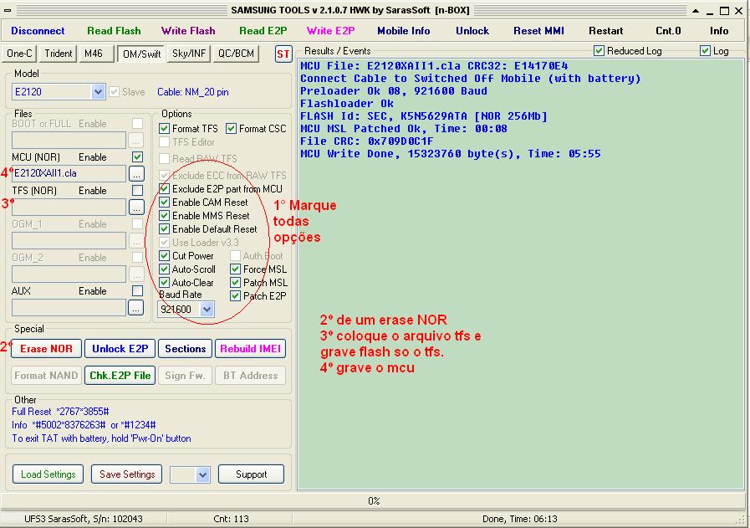Click Restart in the toolbar
750x528 pixels.
coord(605,31)
